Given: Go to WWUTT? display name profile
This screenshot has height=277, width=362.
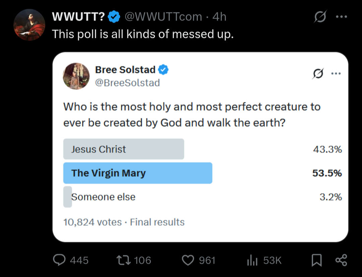Looking at the screenshot, I should (x=79, y=16).
